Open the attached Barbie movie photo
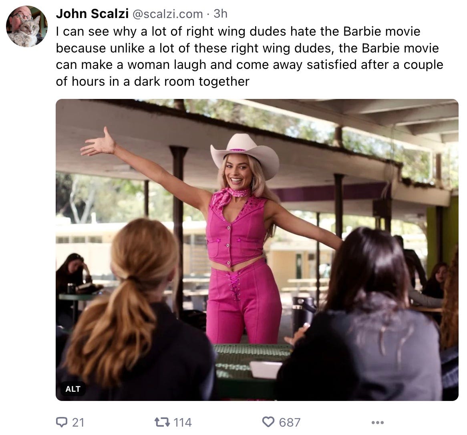 257,250
